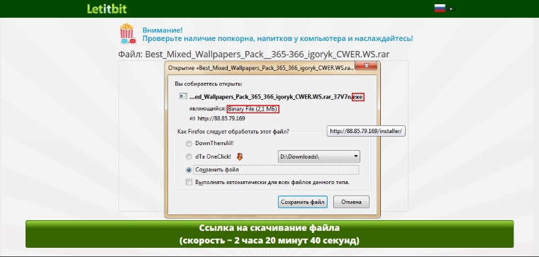Click the Russian flag language icon
This screenshot has height=257, width=539.
coord(440,8)
